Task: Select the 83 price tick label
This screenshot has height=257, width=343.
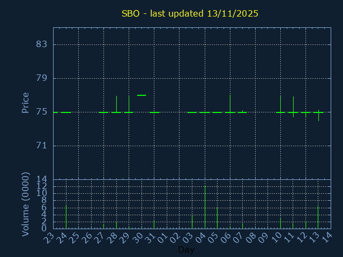Action: 42,44
